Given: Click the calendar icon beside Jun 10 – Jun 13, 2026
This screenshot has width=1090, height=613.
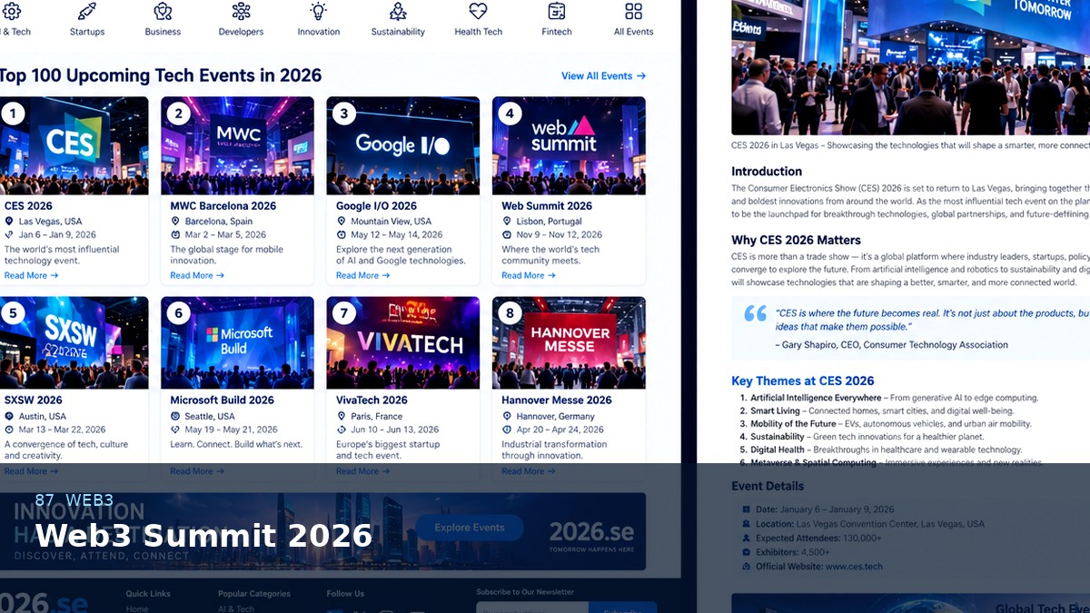Looking at the screenshot, I should click(x=341, y=430).
